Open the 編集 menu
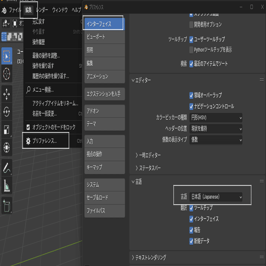The height and width of the screenshot is (266, 266). tap(28, 10)
